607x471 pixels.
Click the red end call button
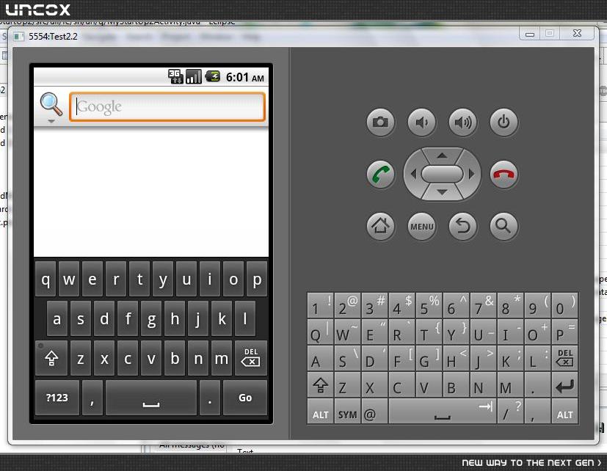504,174
